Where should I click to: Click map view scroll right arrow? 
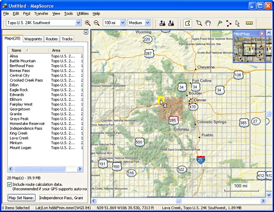pyautogui.click(x=263, y=201)
